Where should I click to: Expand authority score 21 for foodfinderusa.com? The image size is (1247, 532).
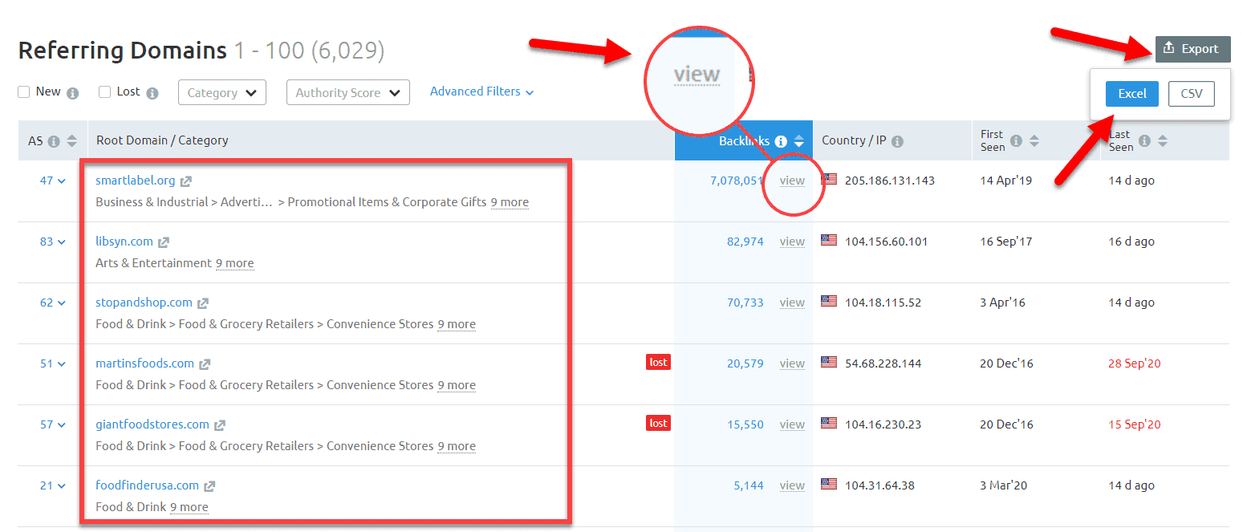[53, 485]
